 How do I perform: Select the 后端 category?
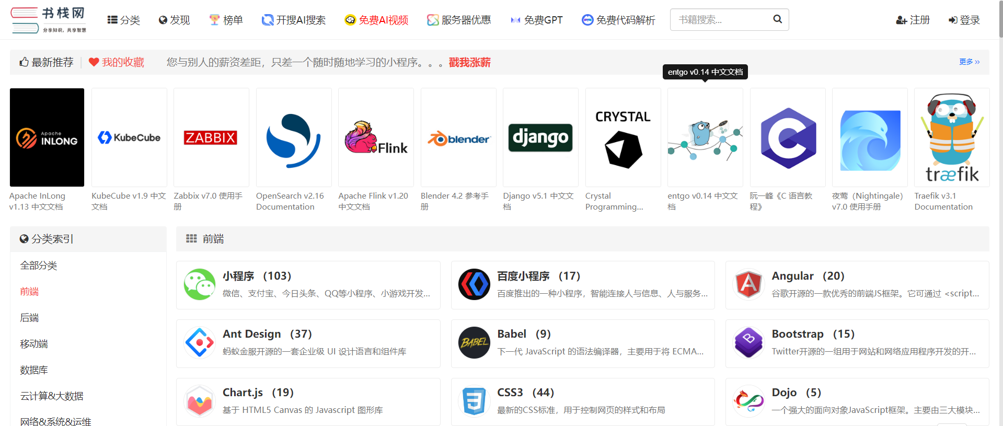[29, 318]
